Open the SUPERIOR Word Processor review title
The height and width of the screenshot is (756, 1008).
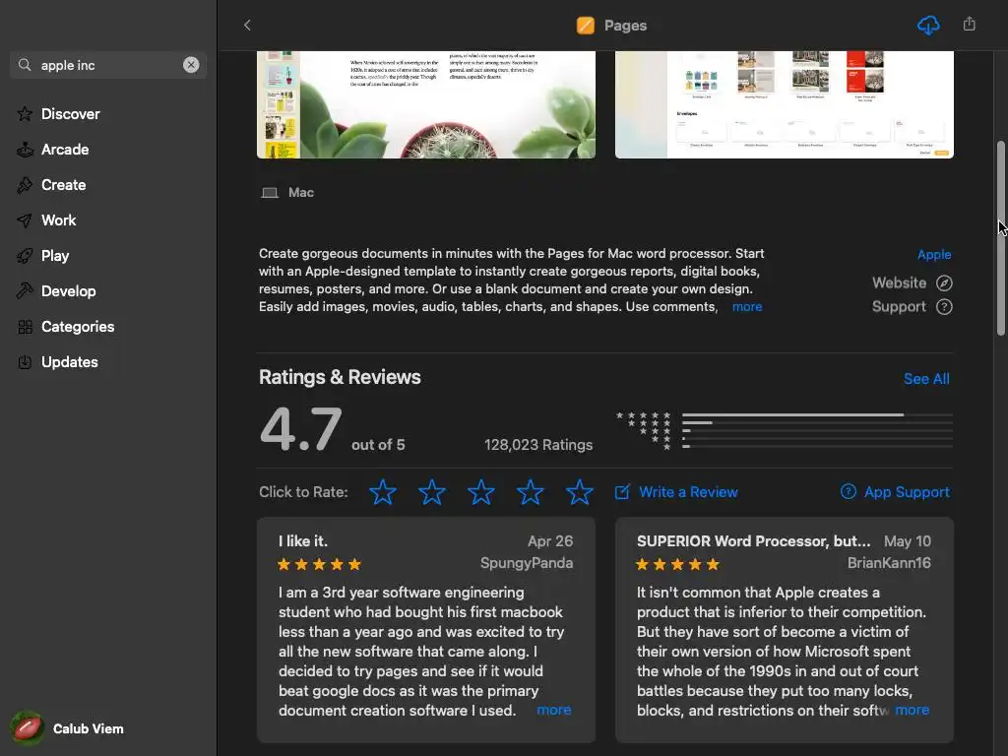(753, 541)
